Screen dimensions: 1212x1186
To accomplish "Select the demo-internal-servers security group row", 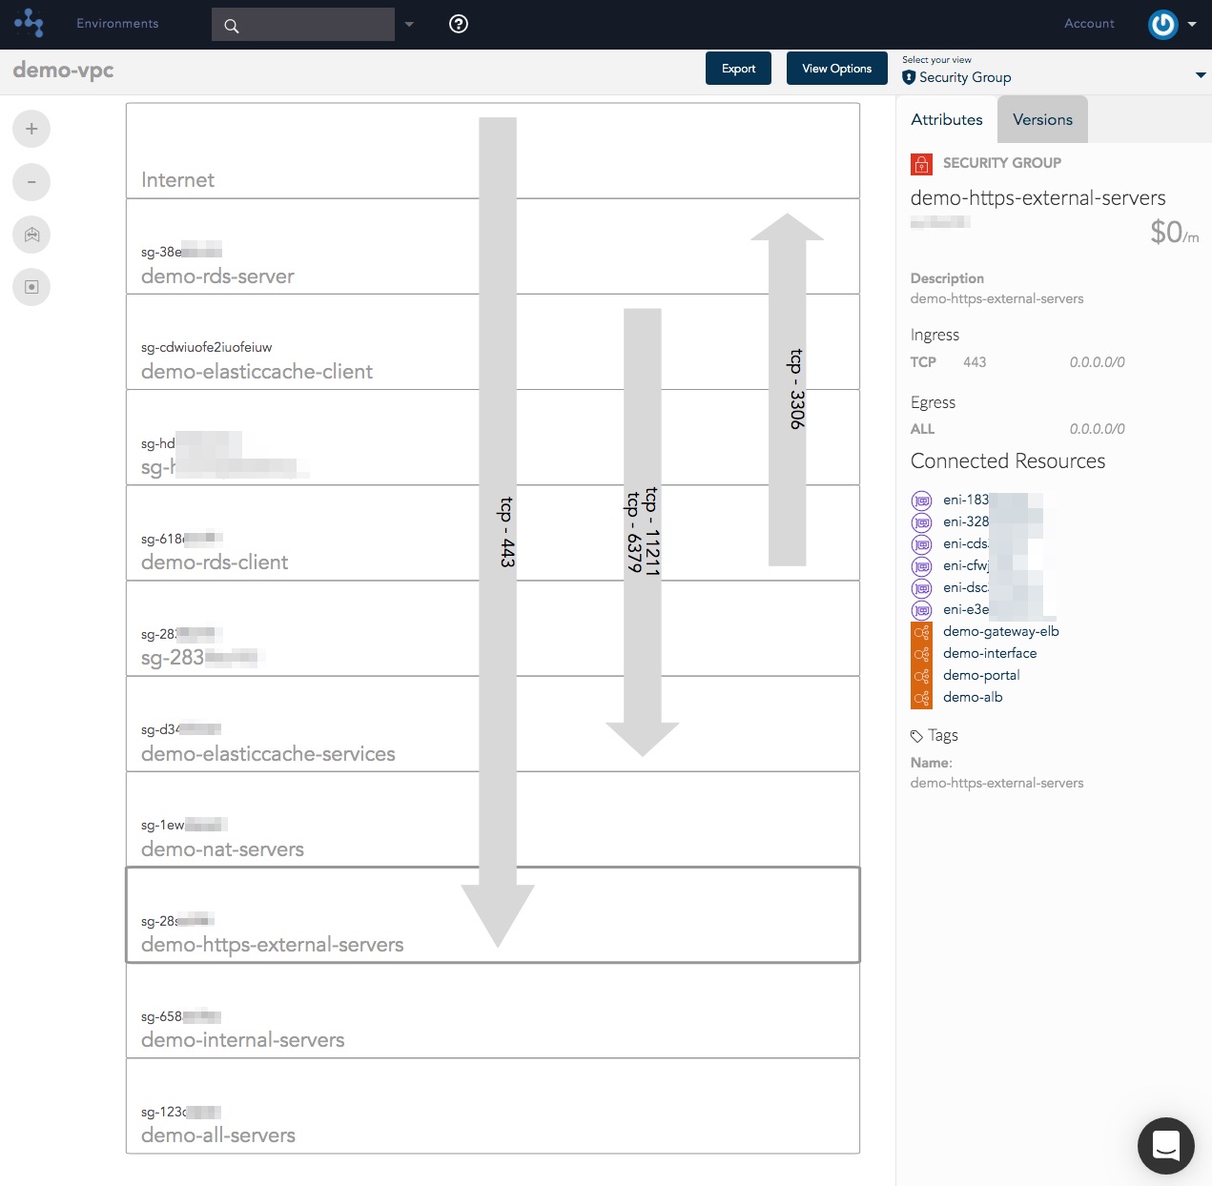I will coord(493,1011).
